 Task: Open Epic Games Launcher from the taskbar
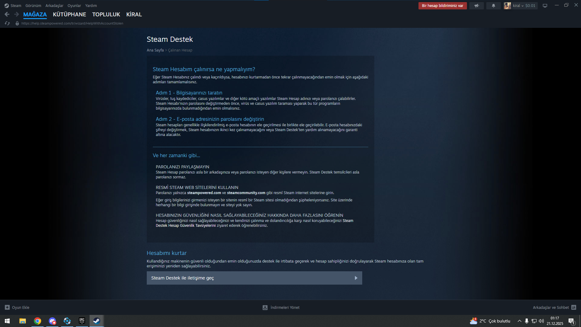(82, 321)
